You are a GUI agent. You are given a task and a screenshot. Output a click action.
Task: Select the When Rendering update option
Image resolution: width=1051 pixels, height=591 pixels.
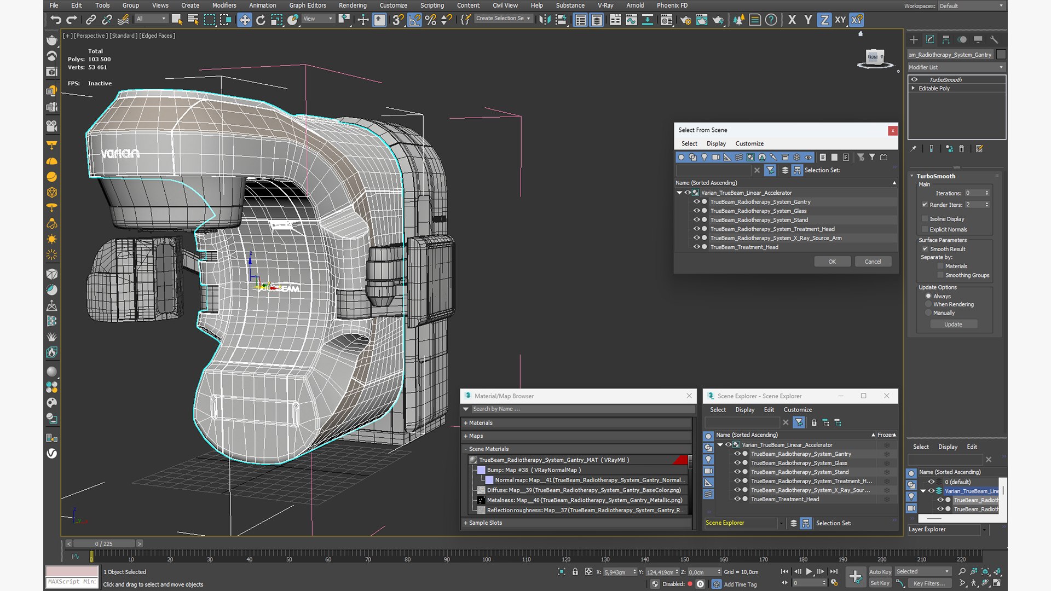coord(928,304)
